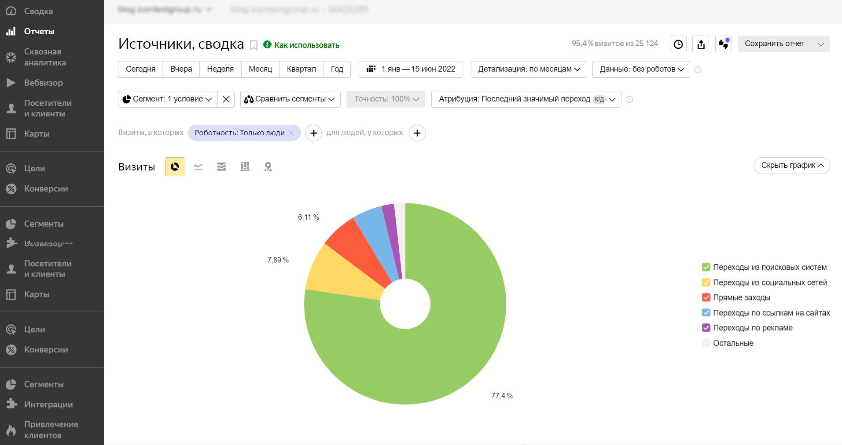Collapse chart with Скрыть график

(x=791, y=165)
